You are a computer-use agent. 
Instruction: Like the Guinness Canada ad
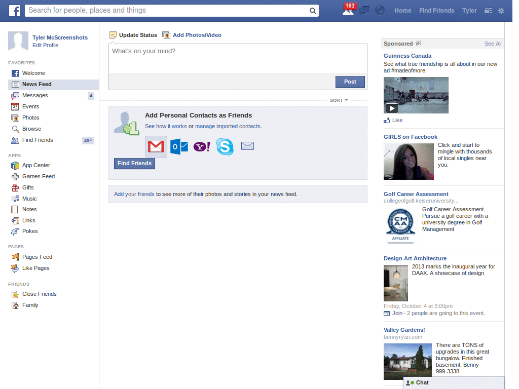(393, 121)
